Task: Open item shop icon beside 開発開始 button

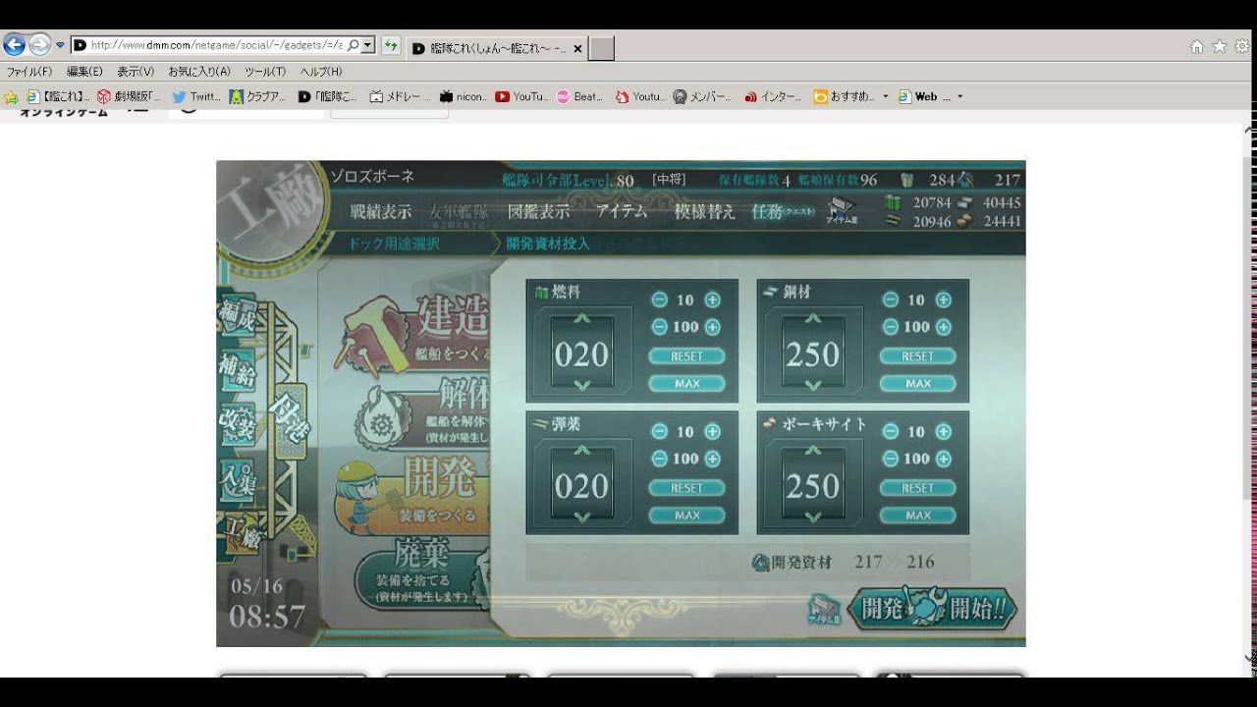Action: click(824, 610)
